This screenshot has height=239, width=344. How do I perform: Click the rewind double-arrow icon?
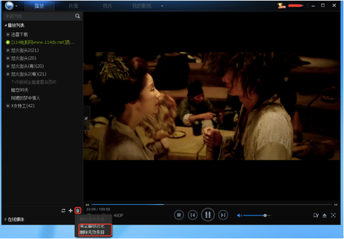[x=87, y=205]
